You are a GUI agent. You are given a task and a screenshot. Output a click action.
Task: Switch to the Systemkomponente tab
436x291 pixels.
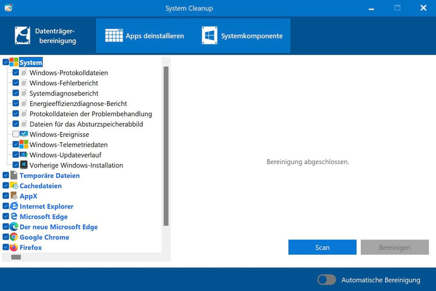[242, 36]
